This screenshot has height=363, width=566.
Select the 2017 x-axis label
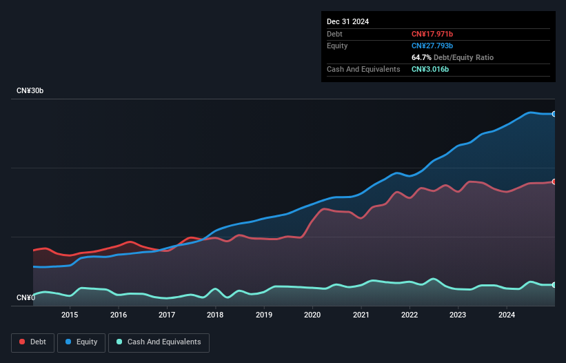tap(167, 315)
